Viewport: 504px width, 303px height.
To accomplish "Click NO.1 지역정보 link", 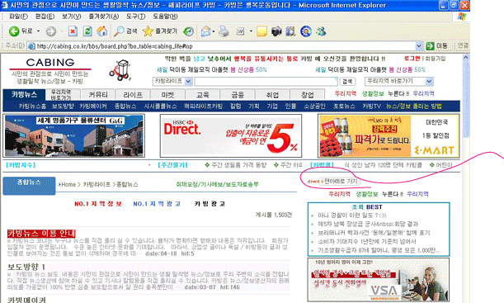I will [x=98, y=204].
